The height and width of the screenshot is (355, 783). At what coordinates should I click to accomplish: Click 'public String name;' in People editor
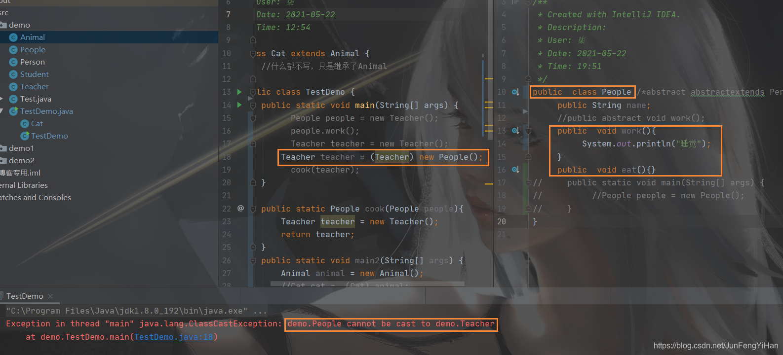[604, 106]
